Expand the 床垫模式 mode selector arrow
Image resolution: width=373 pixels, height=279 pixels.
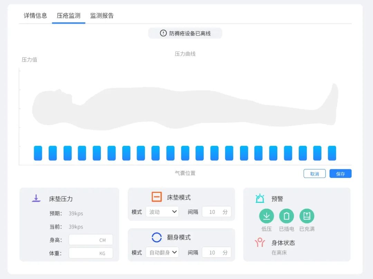[174, 212]
